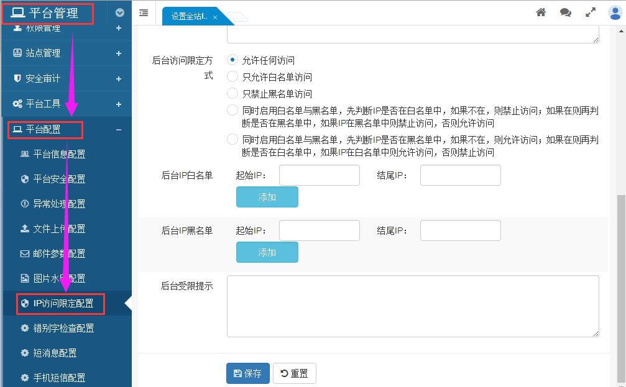Expand the 站点管理 menu section
Viewport: 626px width, 387px height.
coord(65,53)
